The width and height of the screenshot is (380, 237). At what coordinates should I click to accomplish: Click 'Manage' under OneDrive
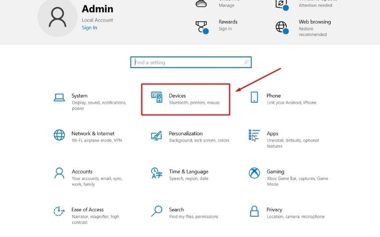click(227, 5)
